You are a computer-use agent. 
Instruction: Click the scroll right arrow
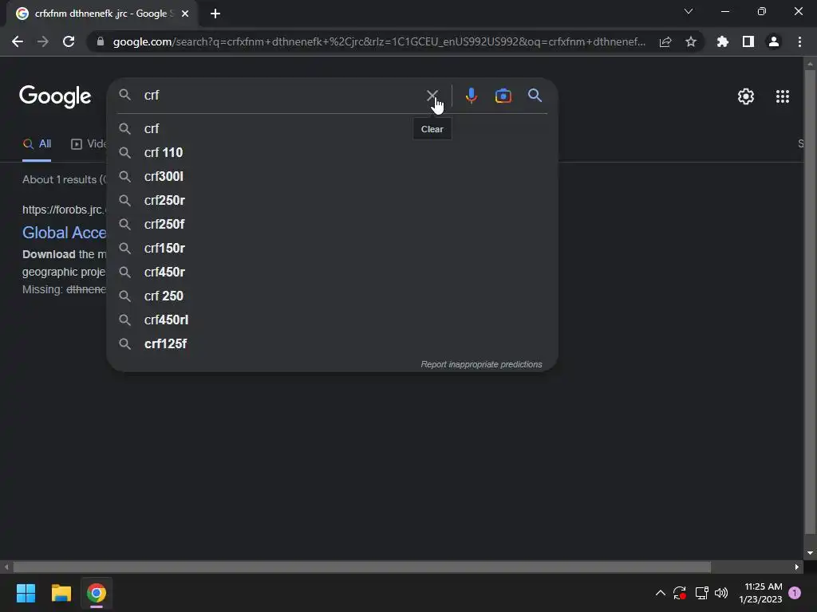pos(797,567)
